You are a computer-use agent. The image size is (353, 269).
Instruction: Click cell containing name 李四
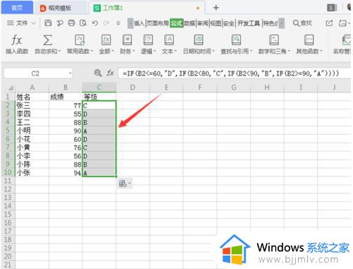tap(32, 114)
